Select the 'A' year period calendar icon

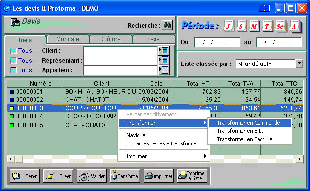(x=294, y=26)
